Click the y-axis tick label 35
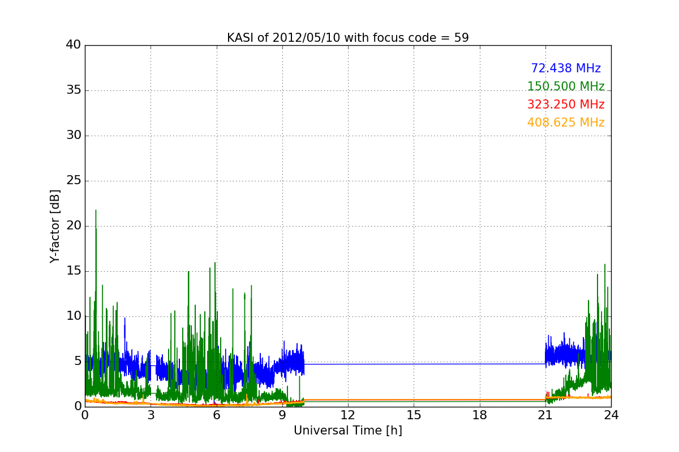 click(x=74, y=90)
